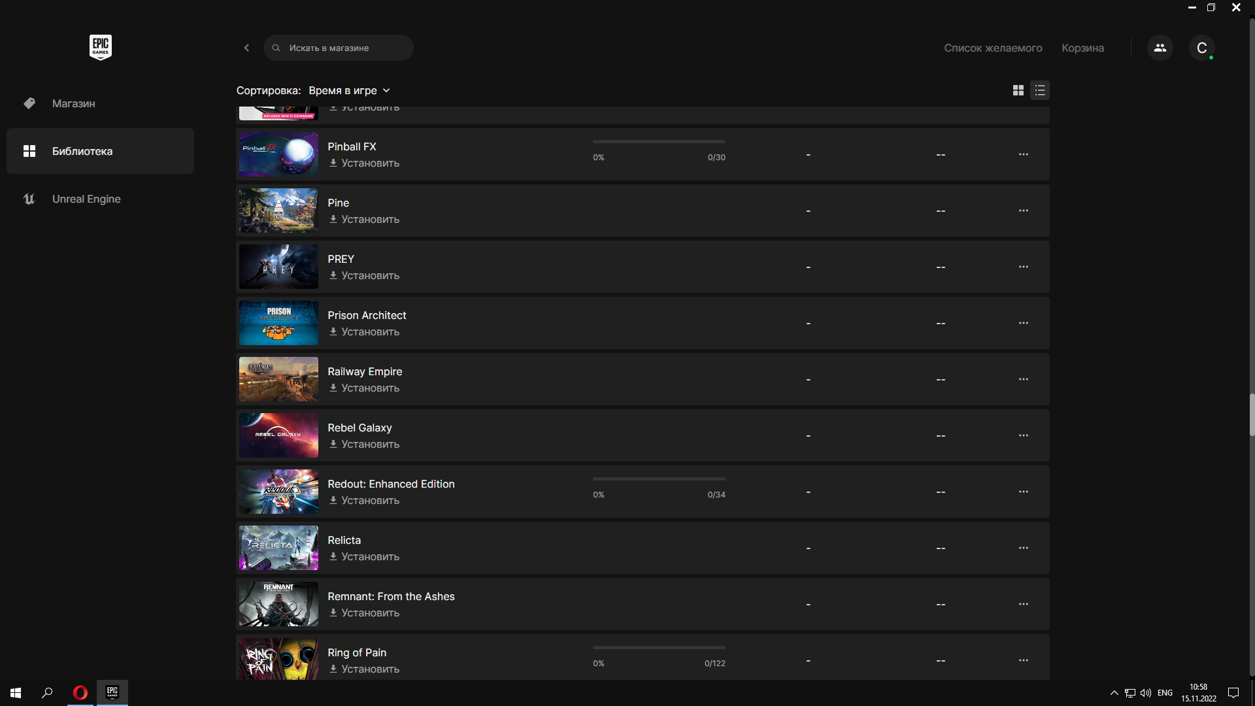Open the friends list icon
Image resolution: width=1255 pixels, height=706 pixels.
[1160, 48]
